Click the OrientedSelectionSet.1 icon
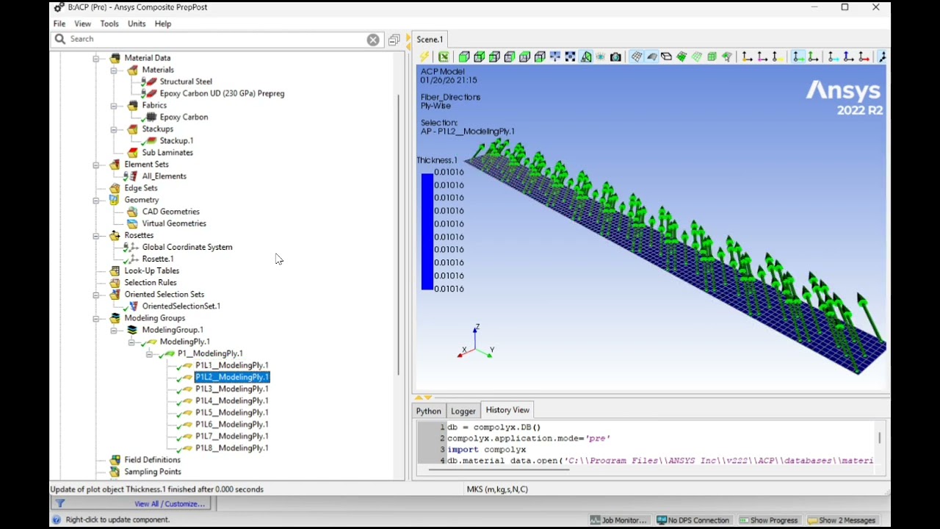940x529 pixels. 132,306
